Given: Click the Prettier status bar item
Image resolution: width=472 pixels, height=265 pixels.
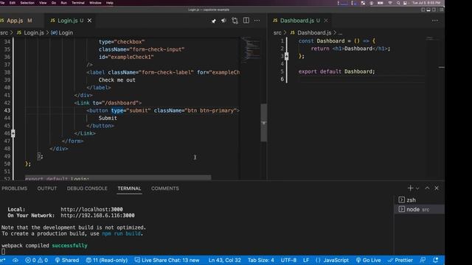Looking at the screenshot, I should (x=400, y=260).
